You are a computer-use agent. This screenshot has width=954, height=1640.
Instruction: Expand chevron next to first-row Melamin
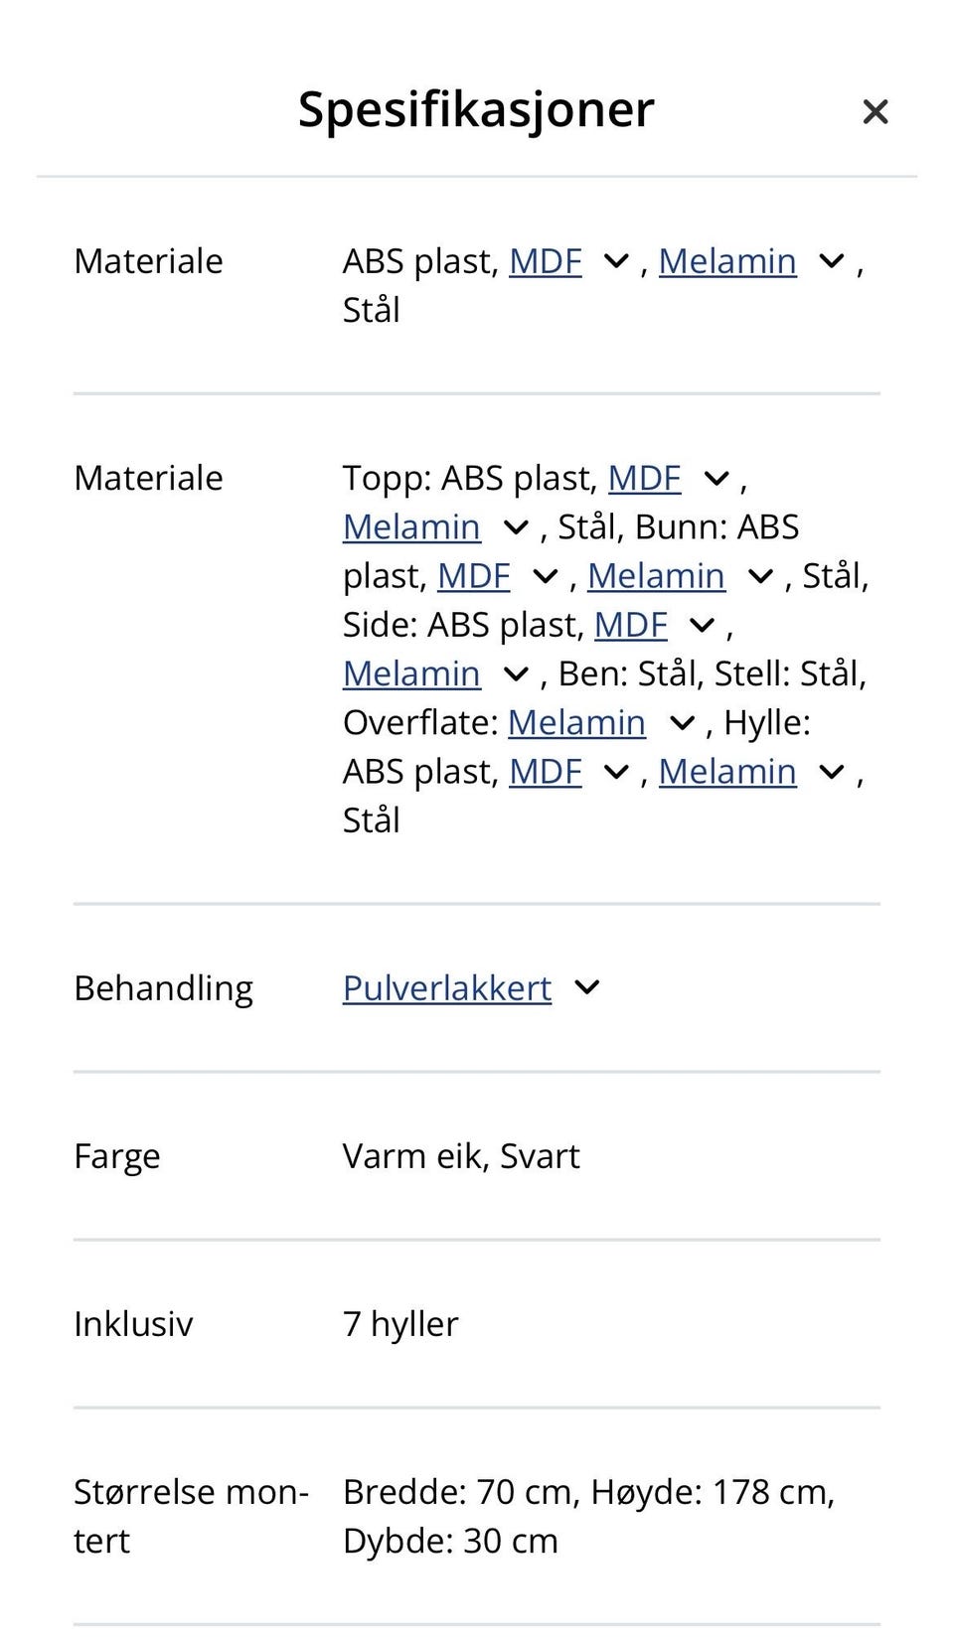point(831,261)
